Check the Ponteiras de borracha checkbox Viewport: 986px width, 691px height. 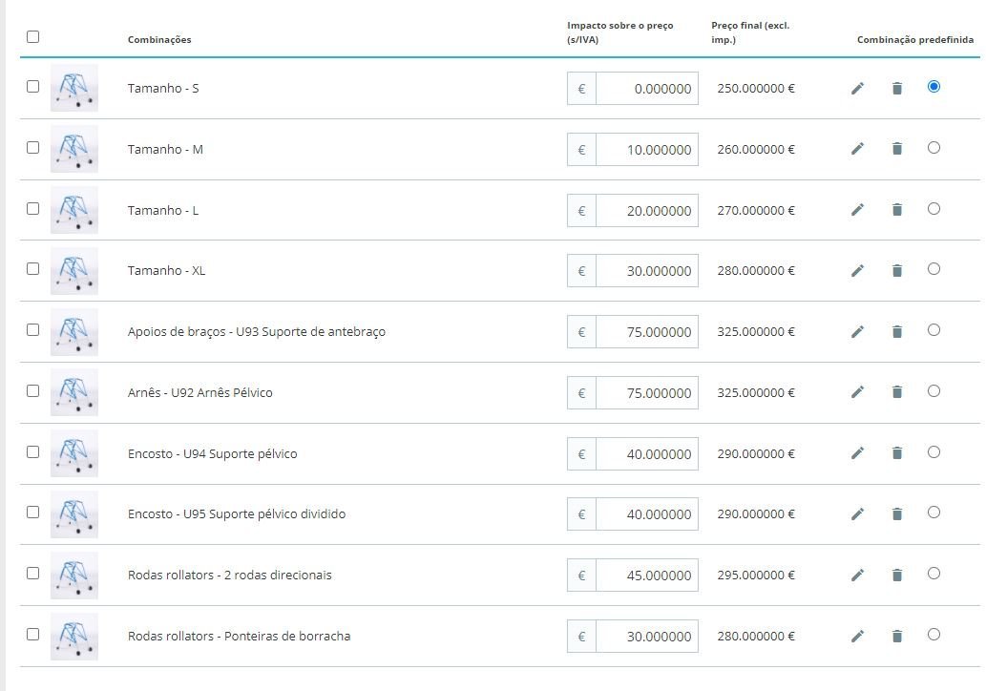(x=32, y=634)
